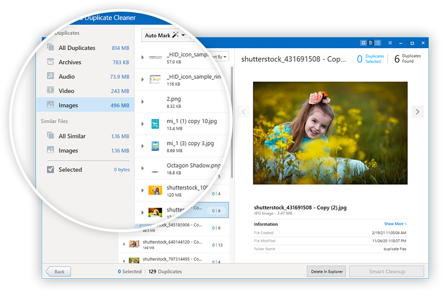
Task: Click the Smart Cleanup button
Action: (387, 271)
